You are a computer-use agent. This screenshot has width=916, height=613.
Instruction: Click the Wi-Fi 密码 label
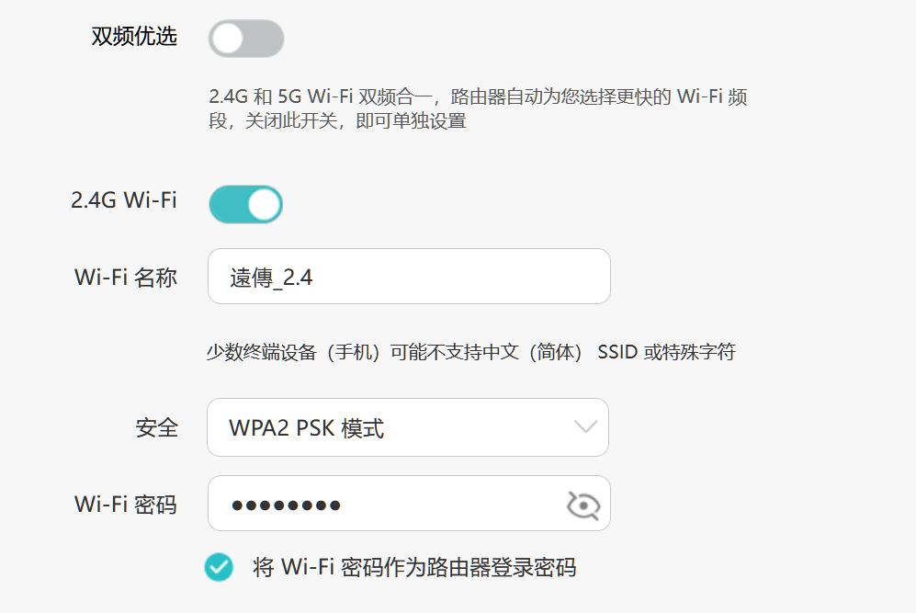126,504
